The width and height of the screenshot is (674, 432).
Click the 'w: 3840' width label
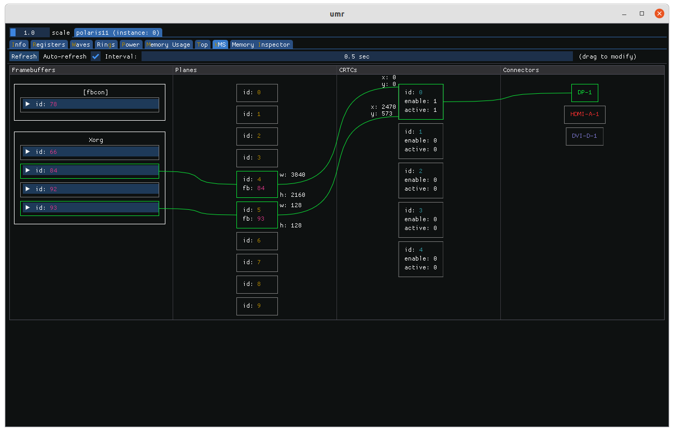[292, 175]
